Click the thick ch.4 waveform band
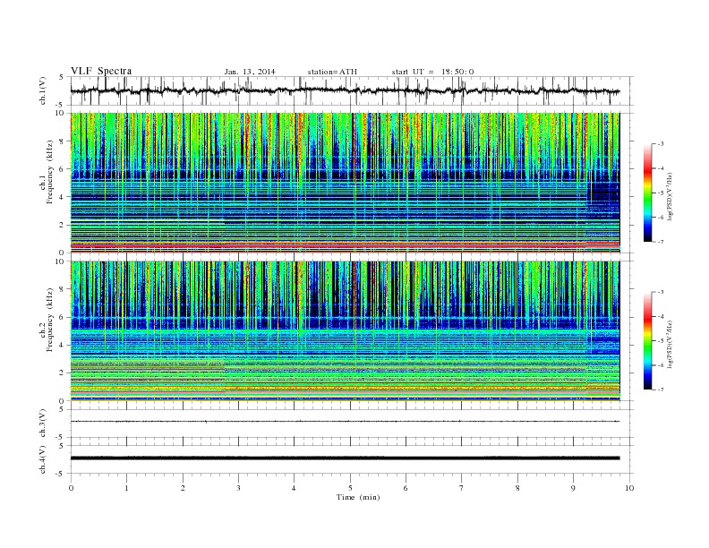This screenshot has height=548, width=709. 345,458
